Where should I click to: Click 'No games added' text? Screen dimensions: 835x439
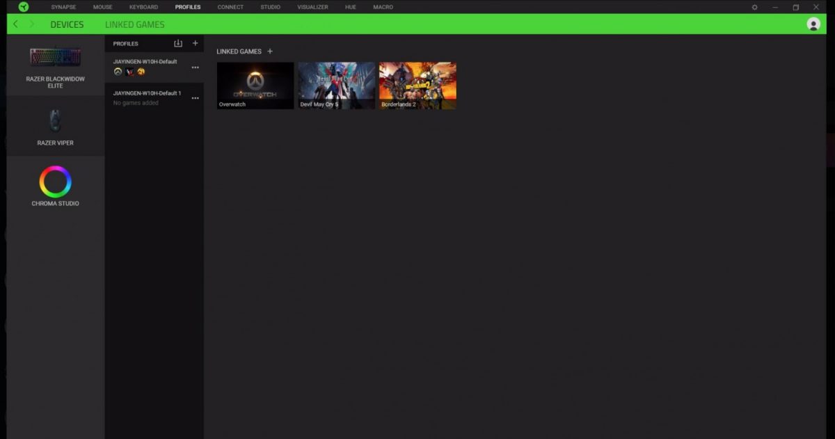coord(136,103)
